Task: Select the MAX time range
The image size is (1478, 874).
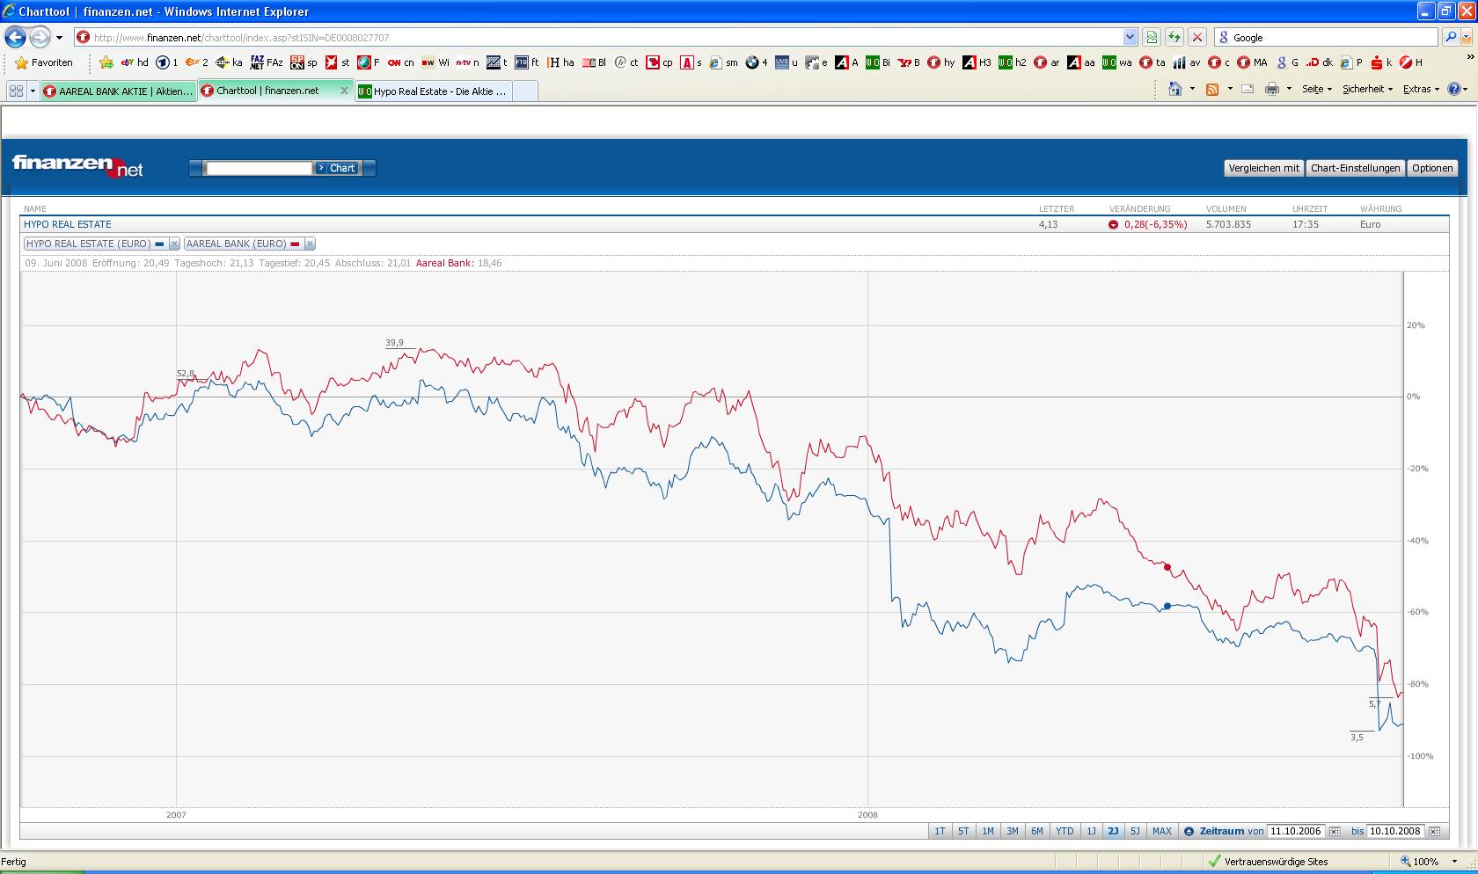Action: pos(1161,832)
